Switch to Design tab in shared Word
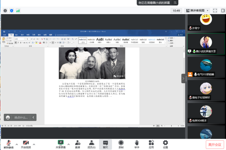 point(22,35)
